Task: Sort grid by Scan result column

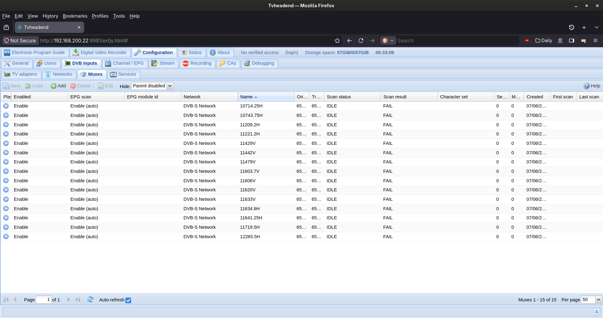Action: click(x=409, y=97)
